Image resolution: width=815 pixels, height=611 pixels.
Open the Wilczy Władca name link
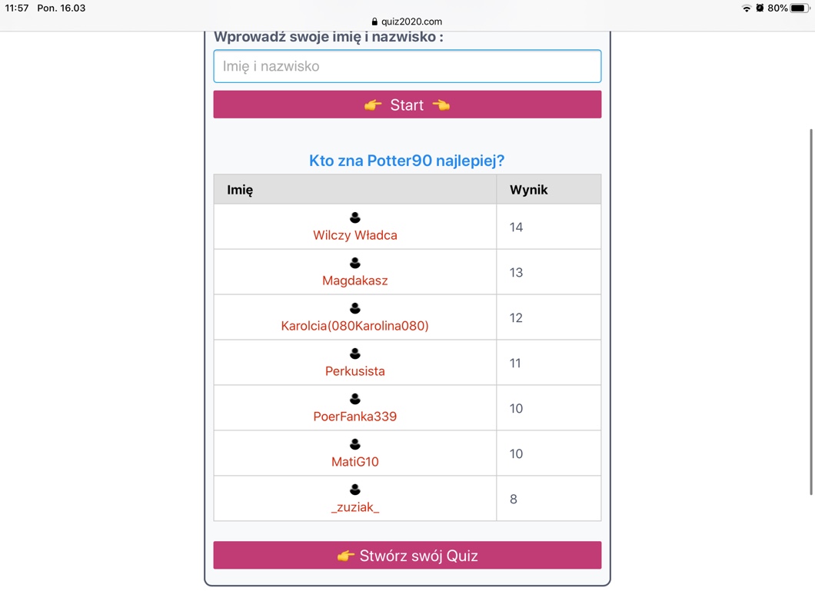355,236
